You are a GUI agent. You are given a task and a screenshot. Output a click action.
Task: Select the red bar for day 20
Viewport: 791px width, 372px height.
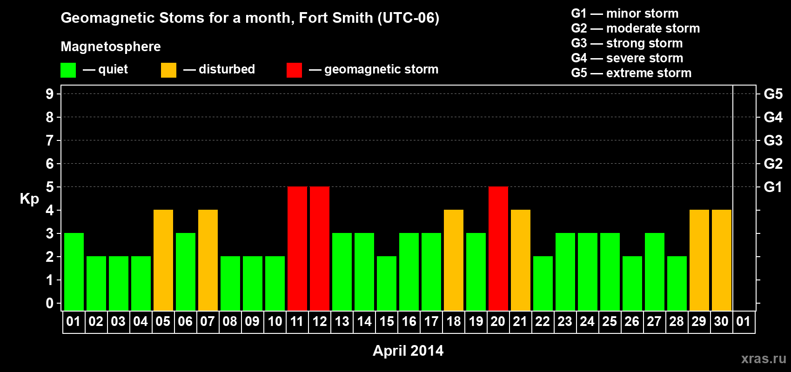(498, 249)
